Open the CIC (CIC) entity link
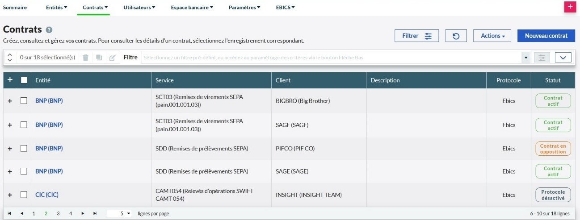 pos(47,195)
